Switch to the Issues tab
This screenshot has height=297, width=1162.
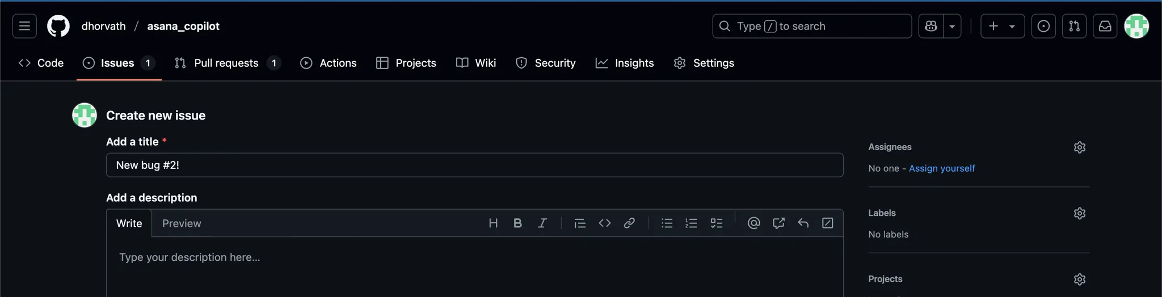pos(119,63)
